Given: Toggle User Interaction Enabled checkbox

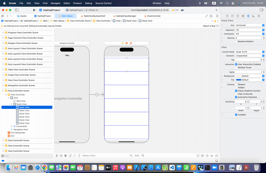Looking at the screenshot, I should 236,64.
